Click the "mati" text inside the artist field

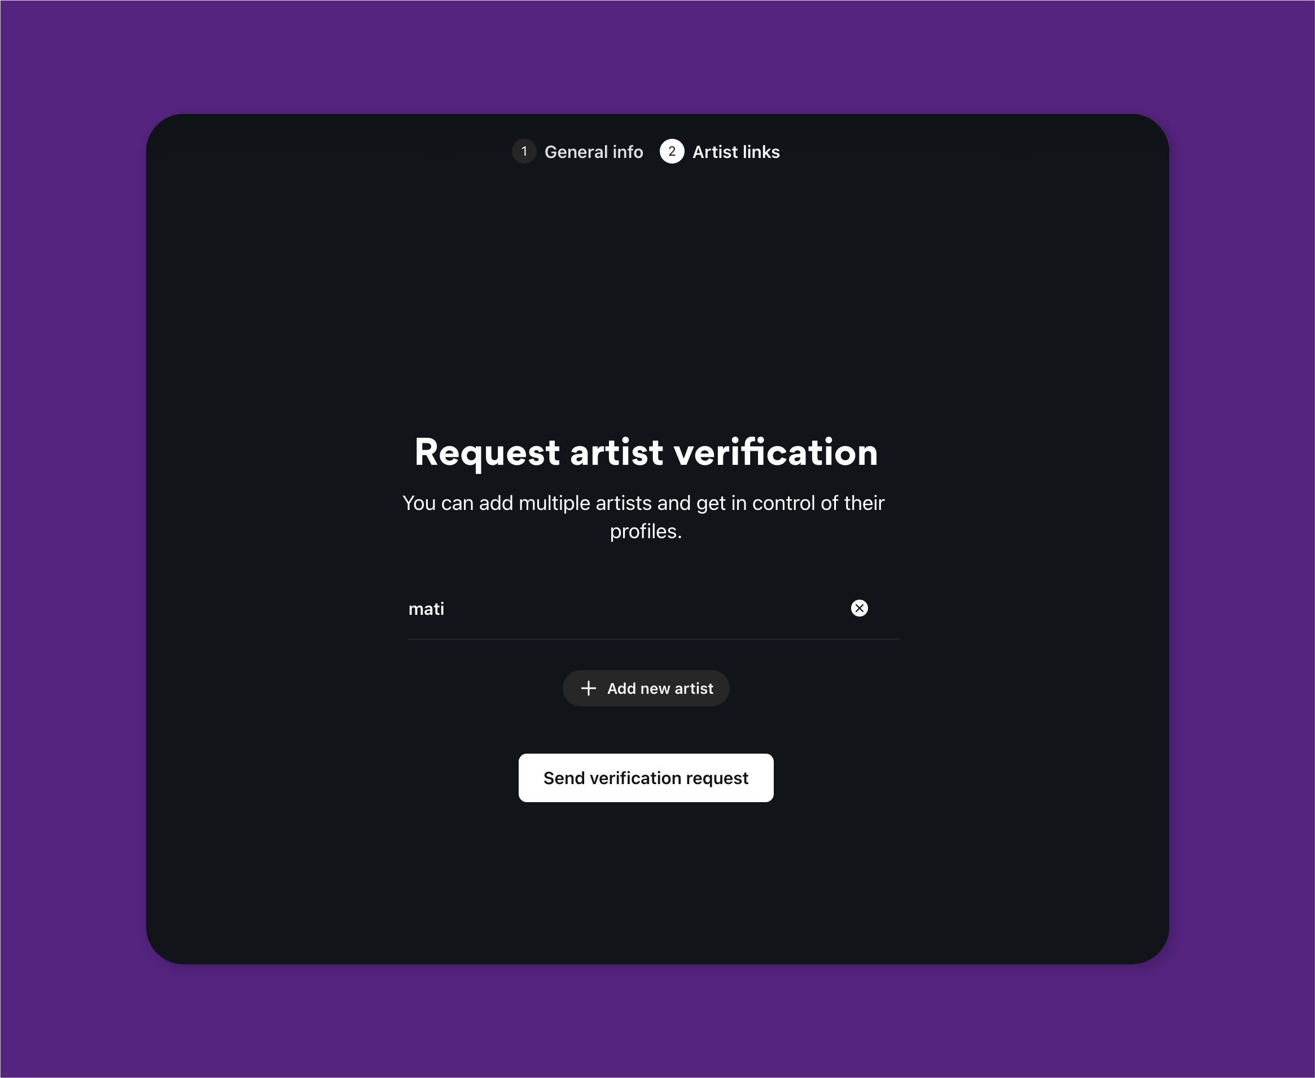click(426, 609)
